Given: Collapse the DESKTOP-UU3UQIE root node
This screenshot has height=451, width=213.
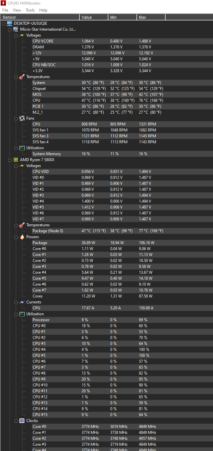Looking at the screenshot, I should (x=3, y=23).
